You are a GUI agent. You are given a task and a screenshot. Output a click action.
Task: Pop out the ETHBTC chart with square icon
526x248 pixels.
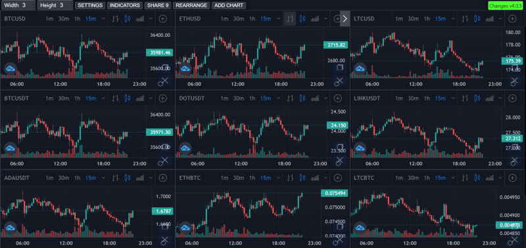tap(339, 226)
